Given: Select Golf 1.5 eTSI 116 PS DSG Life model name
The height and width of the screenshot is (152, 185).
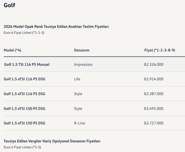Looking at the screenshot, I should pos(25,79).
